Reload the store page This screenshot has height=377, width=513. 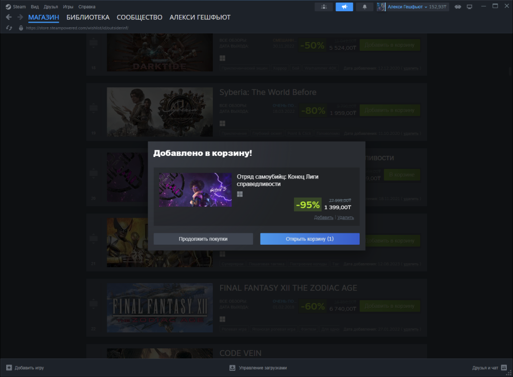(9, 28)
